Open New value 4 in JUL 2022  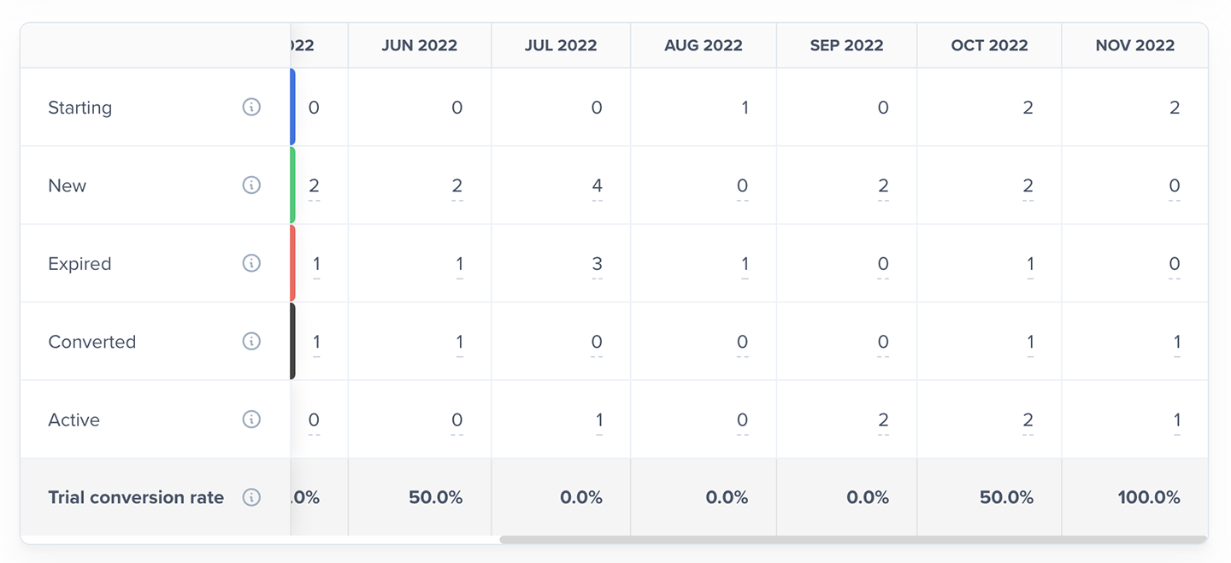coord(597,185)
